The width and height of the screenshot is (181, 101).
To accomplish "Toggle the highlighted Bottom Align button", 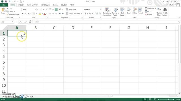I will point(56,10).
